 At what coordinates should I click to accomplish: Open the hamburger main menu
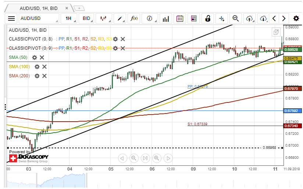(x=12, y=18)
